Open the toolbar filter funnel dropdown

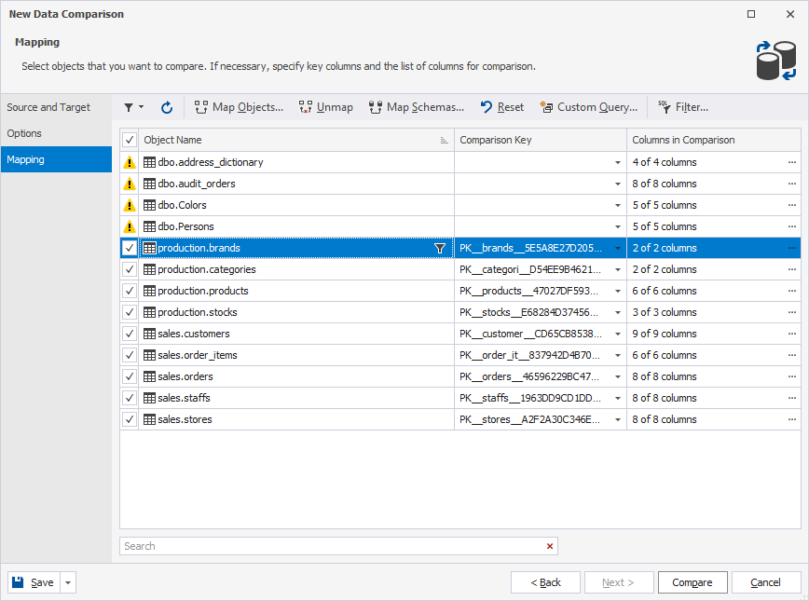point(133,107)
